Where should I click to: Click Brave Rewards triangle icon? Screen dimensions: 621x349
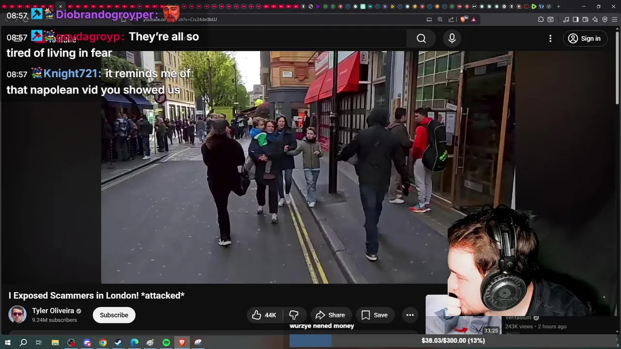(474, 19)
